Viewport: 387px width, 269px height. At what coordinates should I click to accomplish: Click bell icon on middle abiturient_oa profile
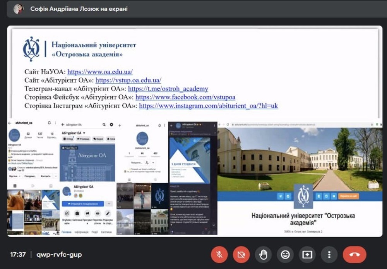click(x=159, y=126)
